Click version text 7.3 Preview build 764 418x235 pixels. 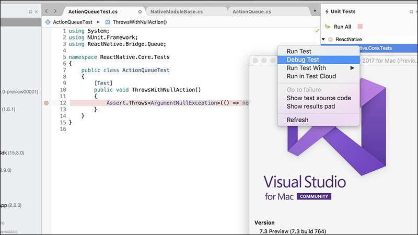tap(293, 231)
